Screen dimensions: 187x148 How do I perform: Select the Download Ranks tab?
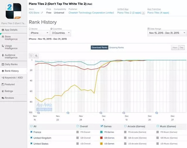pyautogui.click(x=99, y=47)
